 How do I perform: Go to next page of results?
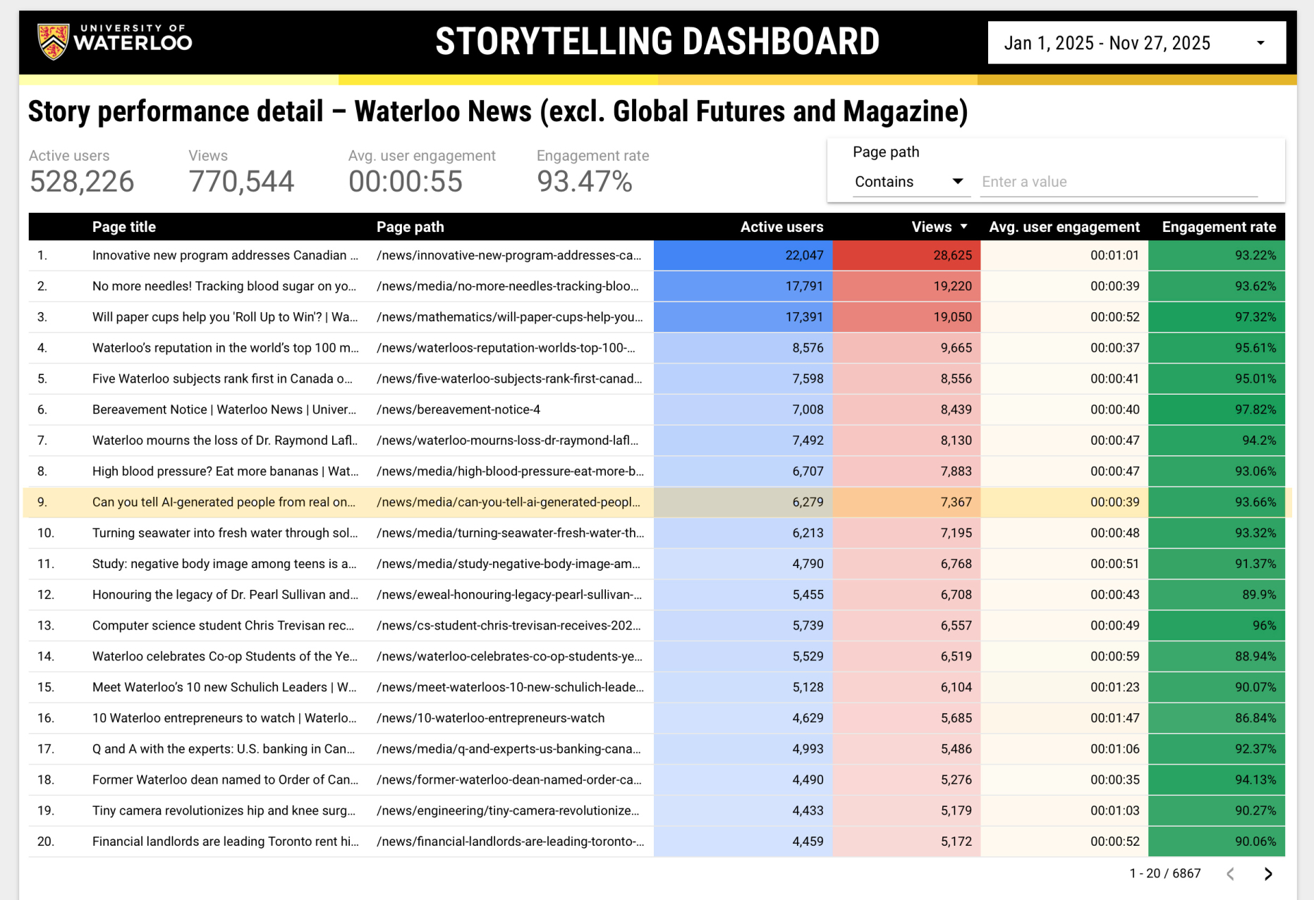pos(1268,874)
